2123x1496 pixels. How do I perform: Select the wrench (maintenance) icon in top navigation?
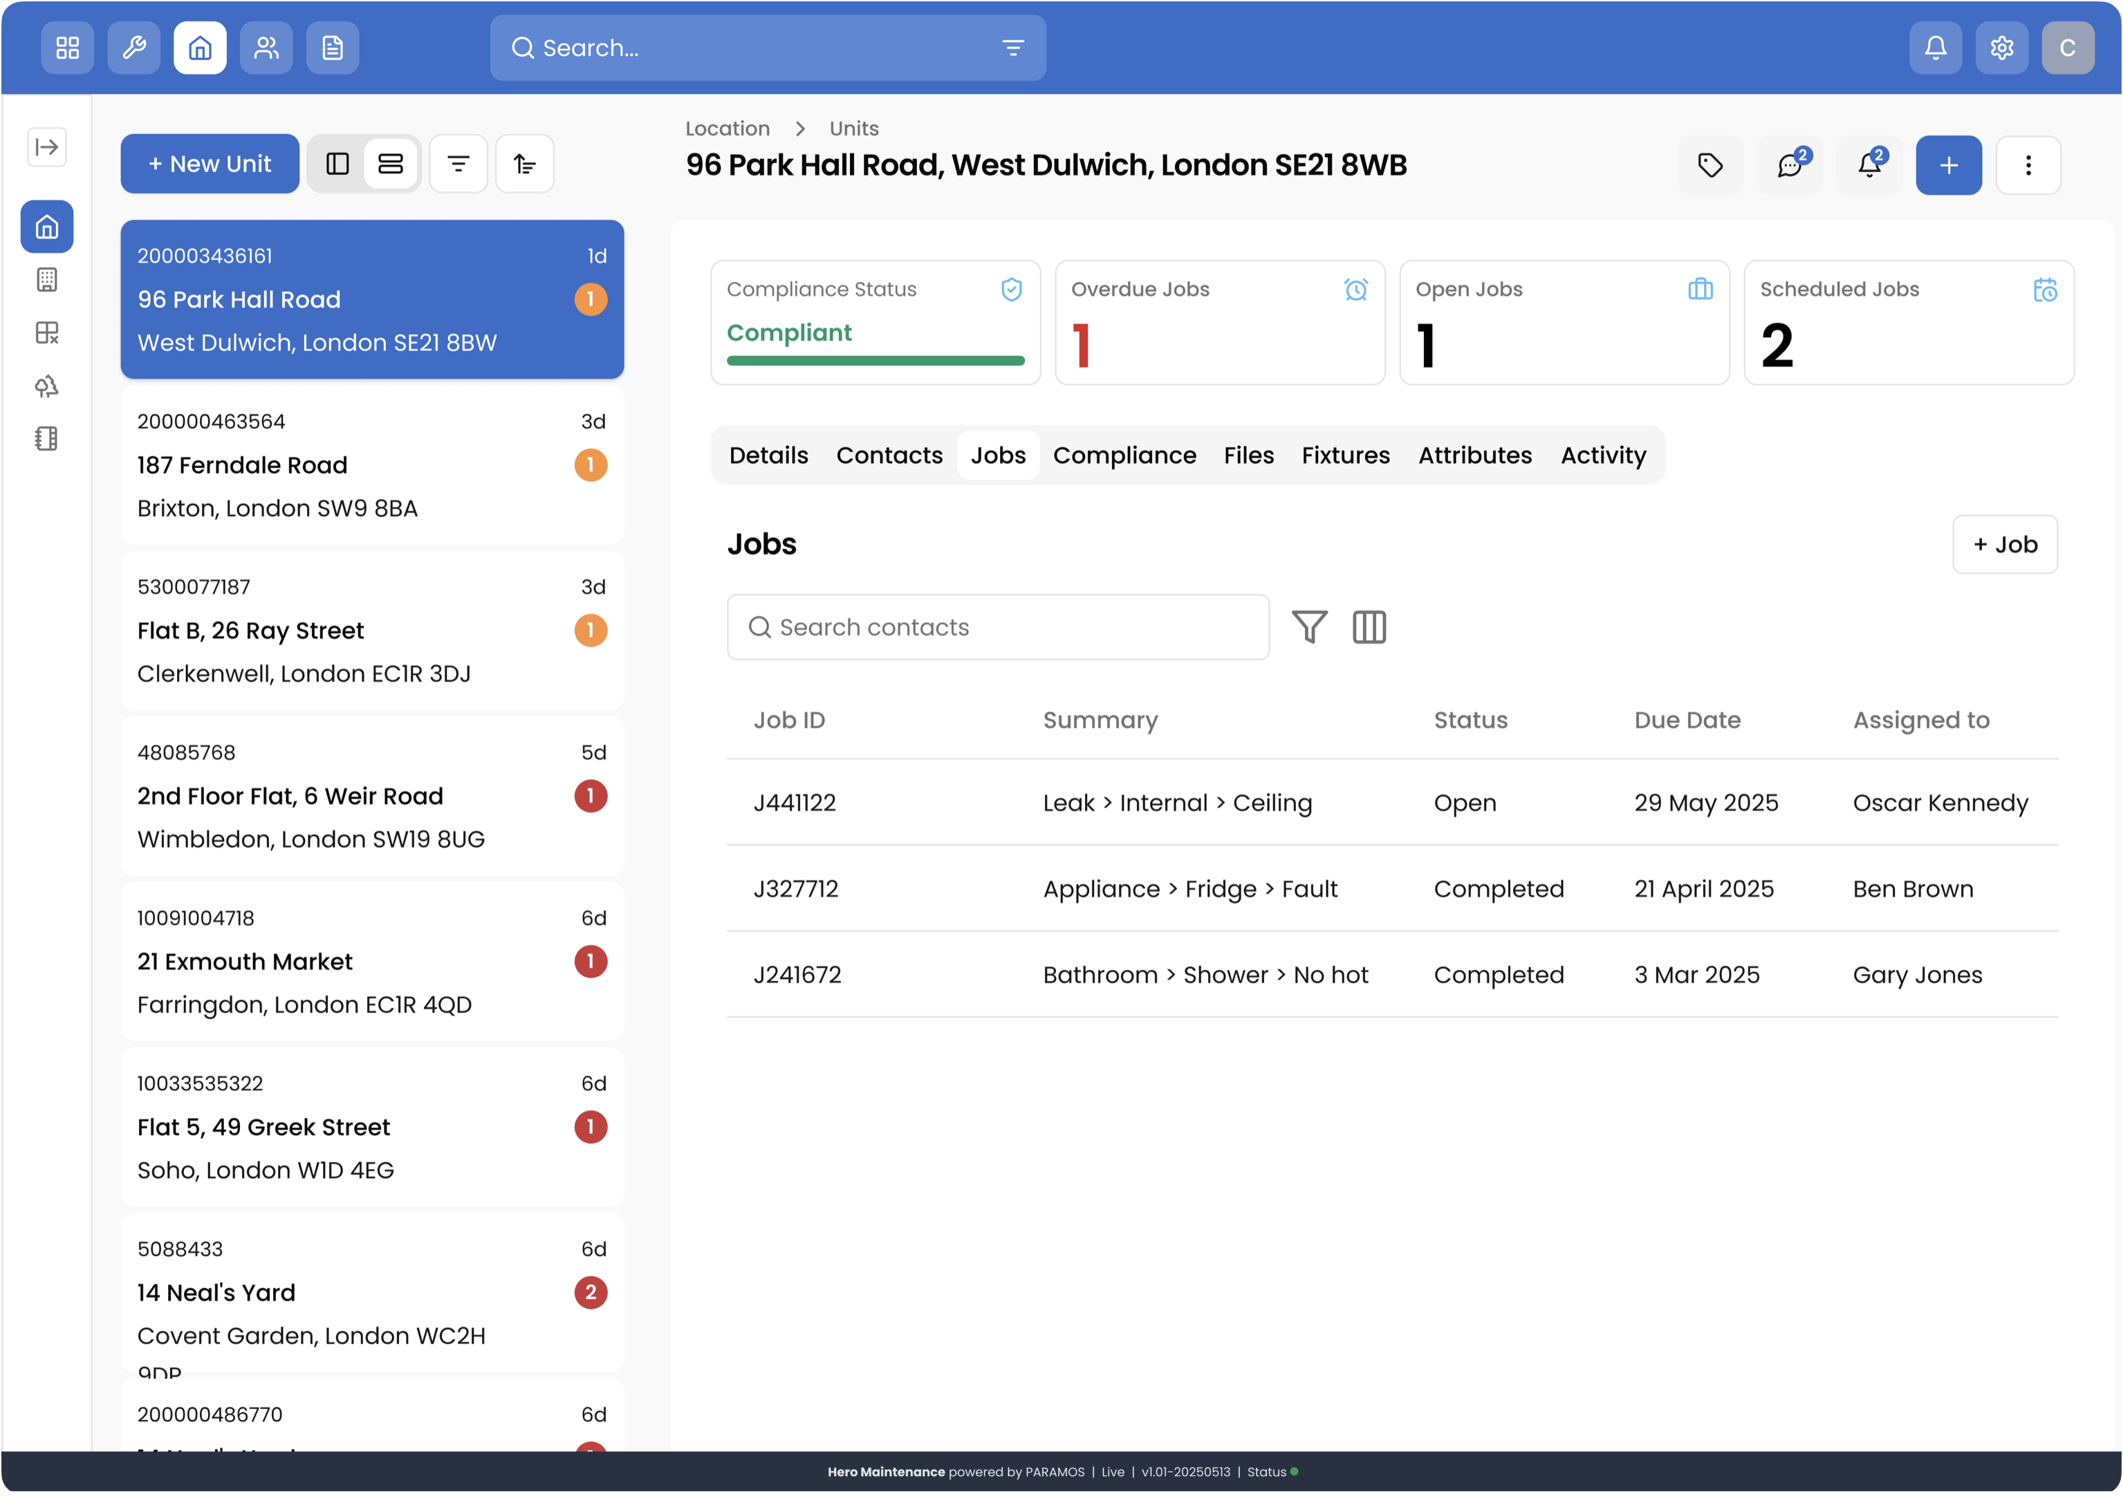click(x=133, y=47)
